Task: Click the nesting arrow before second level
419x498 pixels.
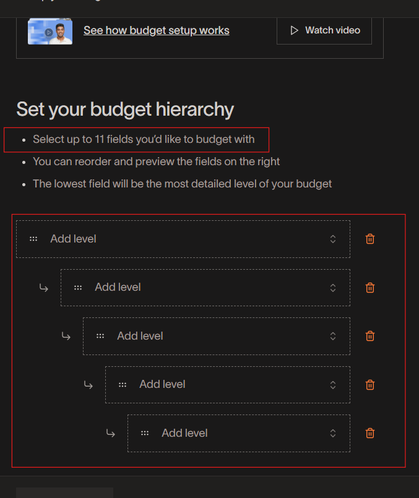Action: click(43, 288)
